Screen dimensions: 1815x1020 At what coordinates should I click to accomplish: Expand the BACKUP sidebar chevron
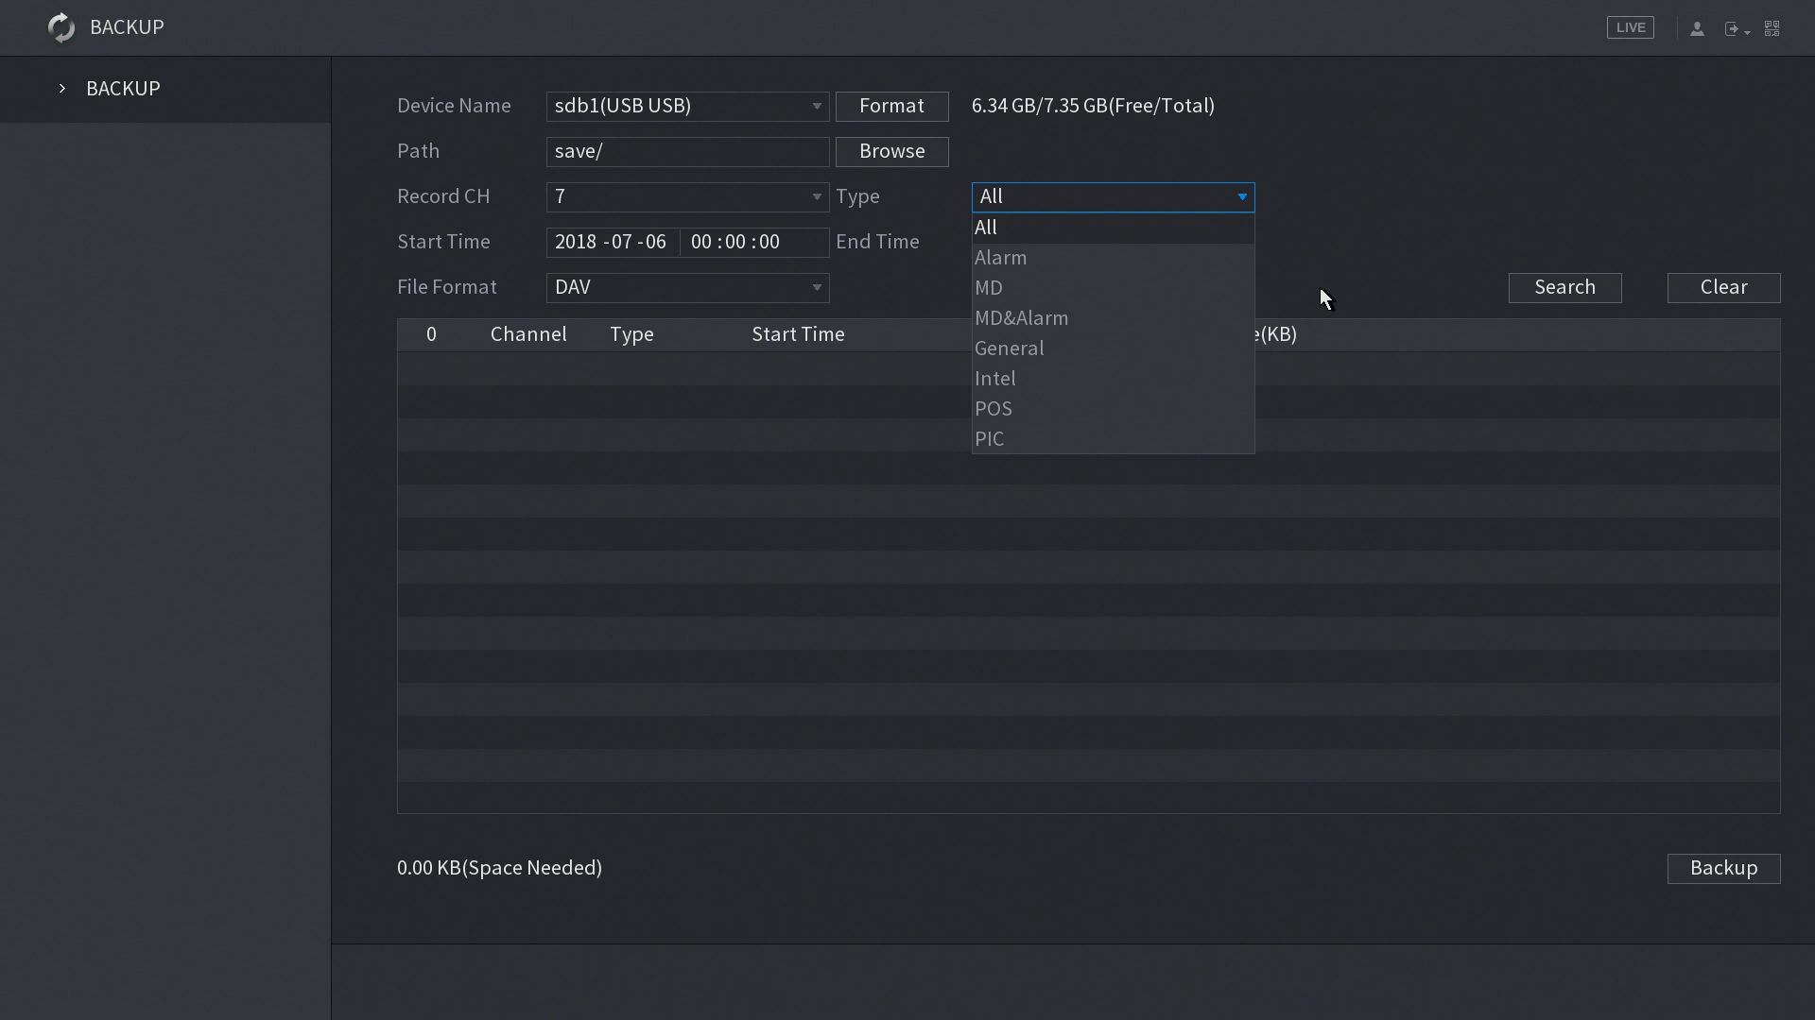pos(62,88)
